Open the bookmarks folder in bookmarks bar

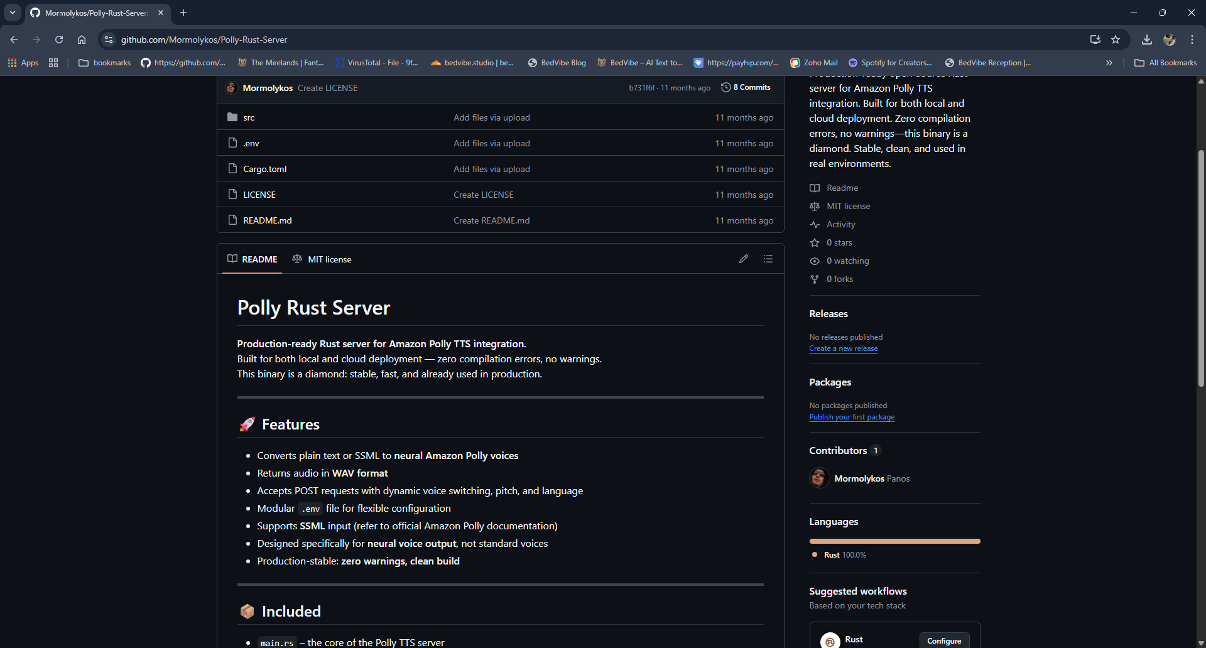(x=105, y=63)
